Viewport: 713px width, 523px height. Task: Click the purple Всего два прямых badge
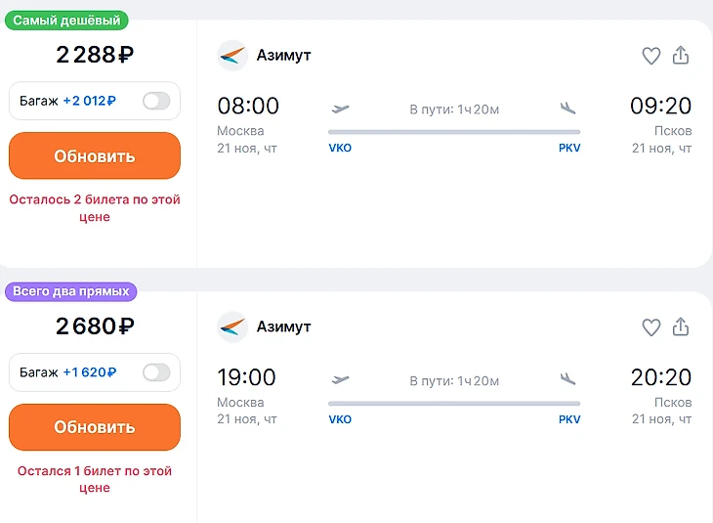coord(71,291)
